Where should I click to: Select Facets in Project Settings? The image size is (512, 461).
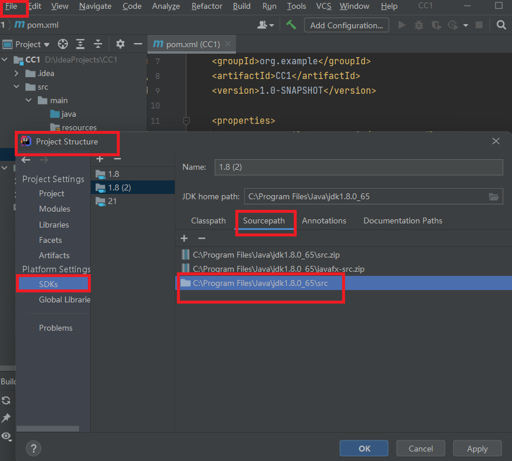pyautogui.click(x=50, y=240)
